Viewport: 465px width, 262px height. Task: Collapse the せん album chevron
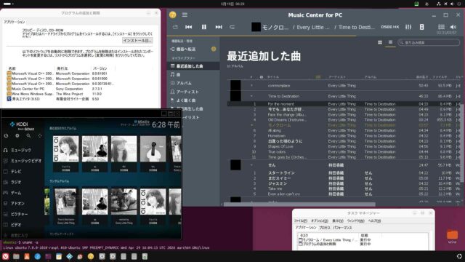[251, 165]
